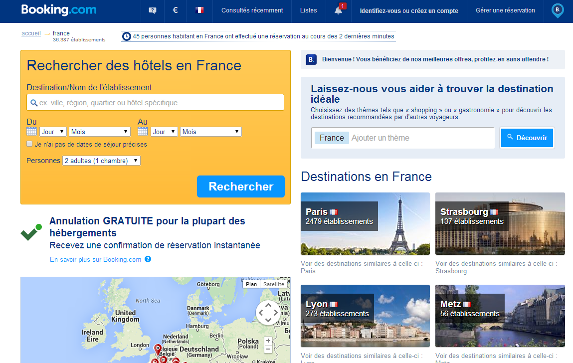Open the Du Mois dropdown
The image size is (573, 363).
[x=100, y=132]
